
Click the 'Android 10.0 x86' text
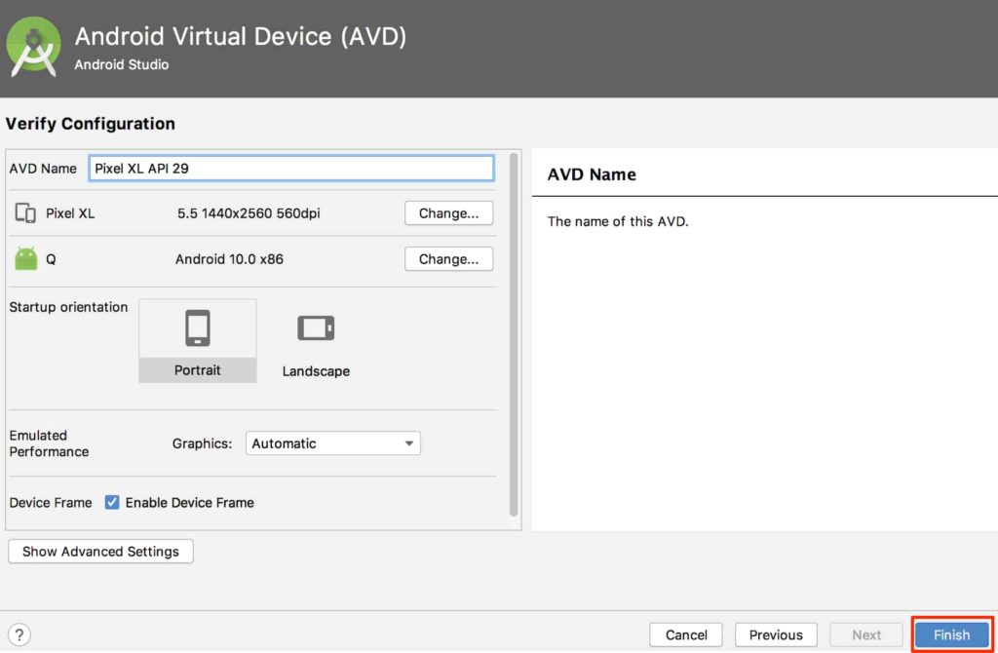(229, 259)
